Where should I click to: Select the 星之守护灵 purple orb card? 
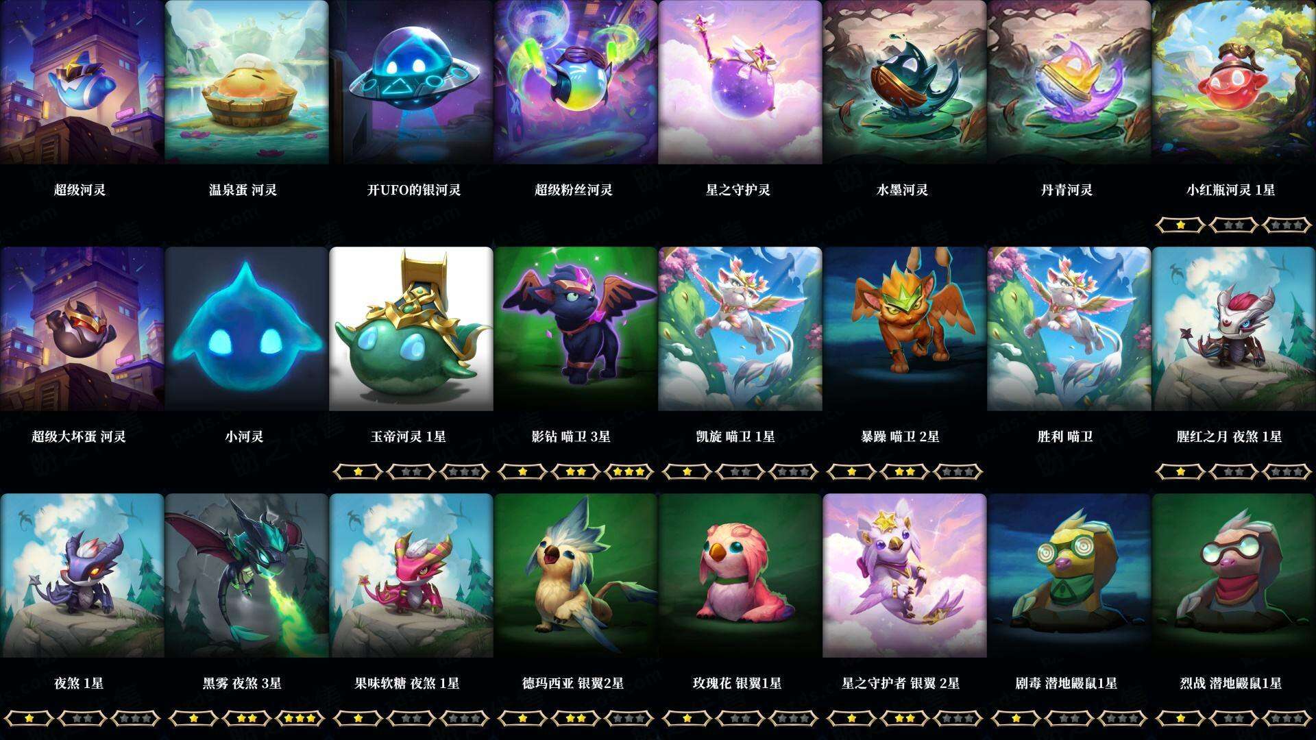click(740, 82)
